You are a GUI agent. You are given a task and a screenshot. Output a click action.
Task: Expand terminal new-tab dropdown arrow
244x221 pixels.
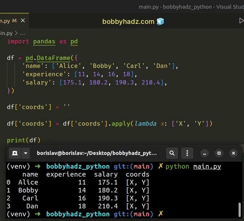(x=26, y=153)
